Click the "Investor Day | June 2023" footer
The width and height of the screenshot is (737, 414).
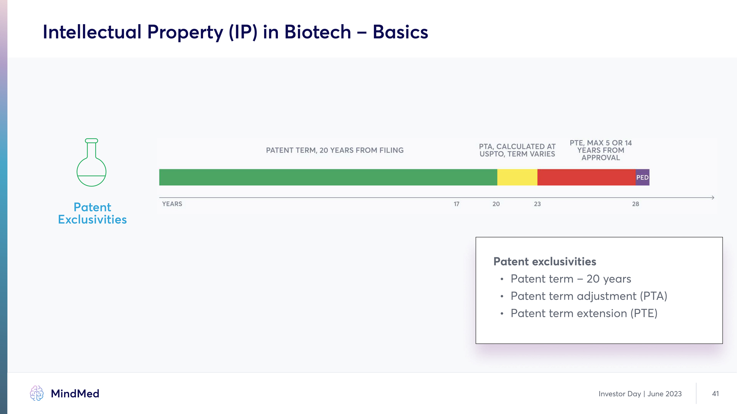(640, 394)
